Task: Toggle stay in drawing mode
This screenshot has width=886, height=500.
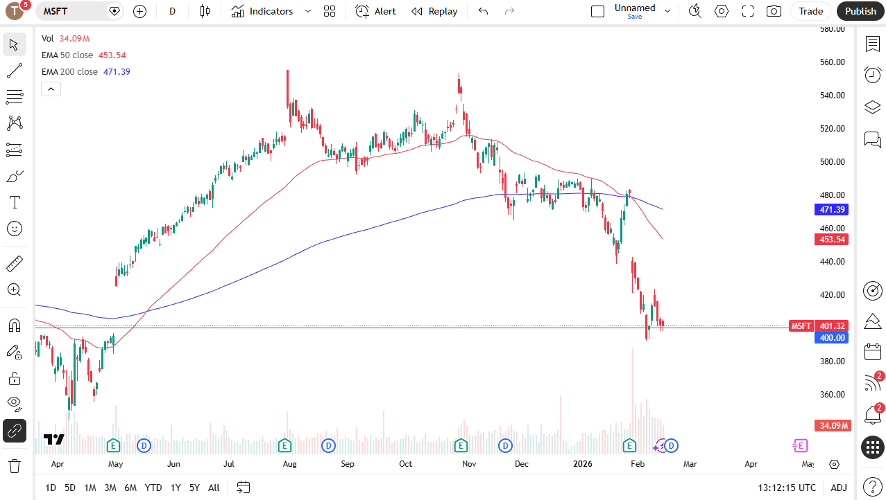Action: [x=15, y=352]
